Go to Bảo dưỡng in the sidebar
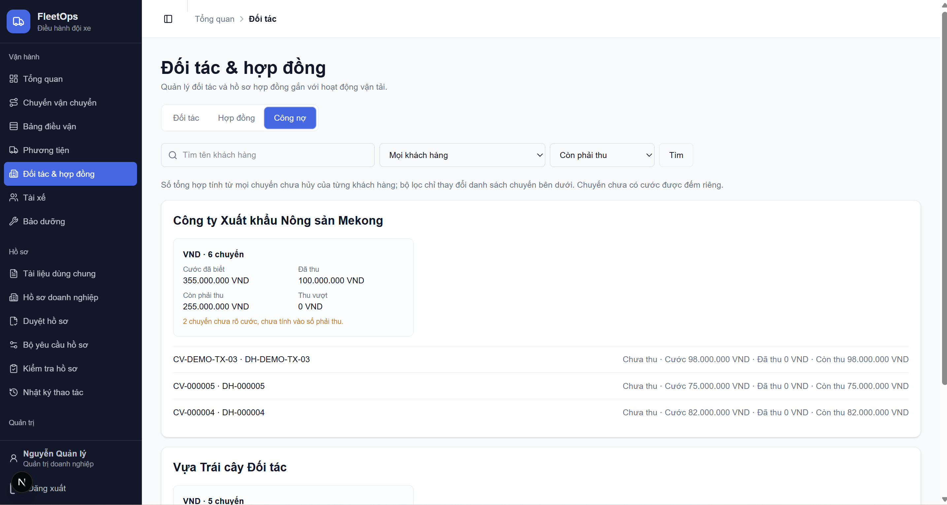 click(x=70, y=221)
